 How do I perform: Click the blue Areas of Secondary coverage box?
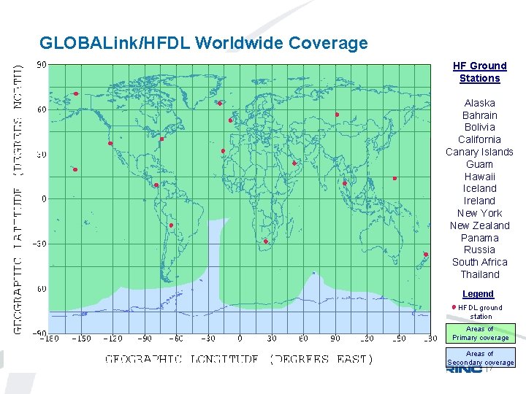tap(481, 358)
